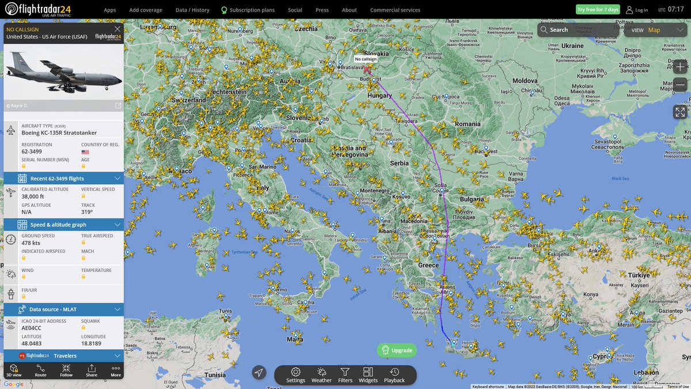691x389 pixels.
Task: Click the NO CALLSIGN panel title
Action: click(x=22, y=29)
